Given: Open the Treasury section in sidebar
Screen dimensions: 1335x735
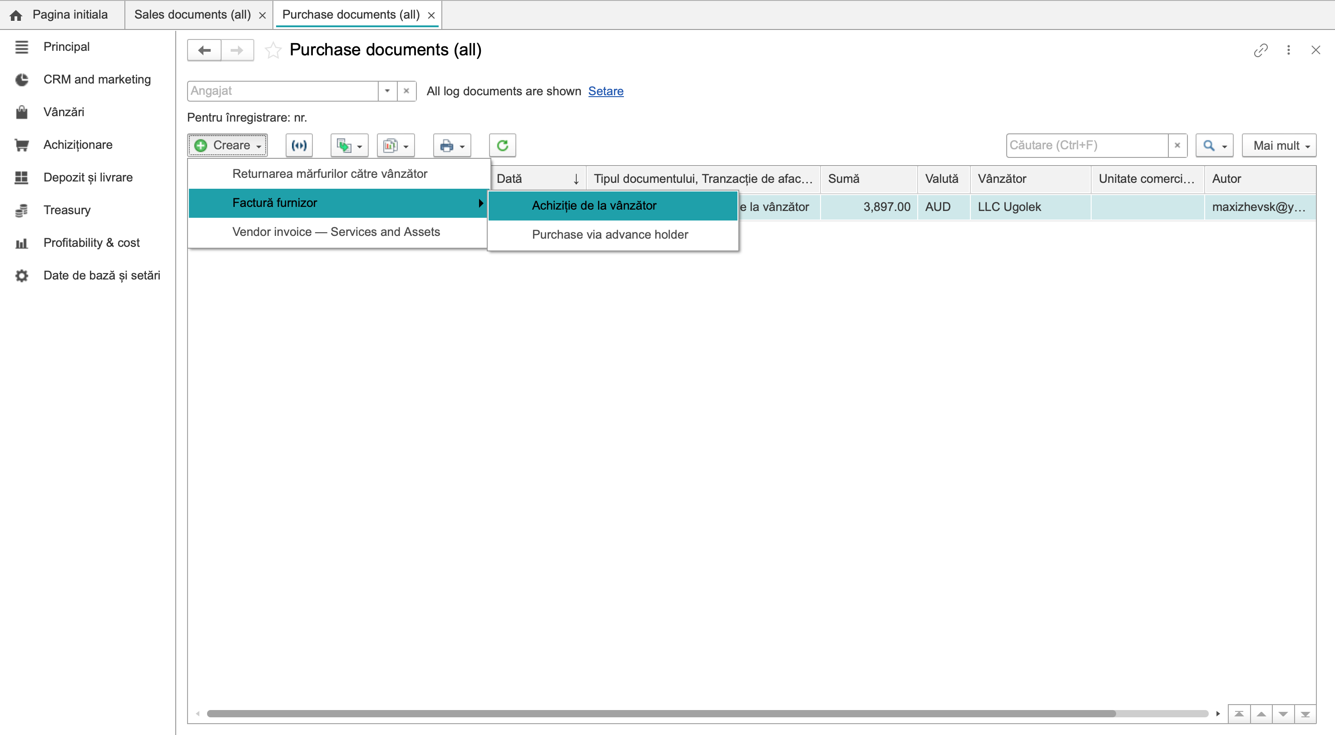Looking at the screenshot, I should [67, 210].
